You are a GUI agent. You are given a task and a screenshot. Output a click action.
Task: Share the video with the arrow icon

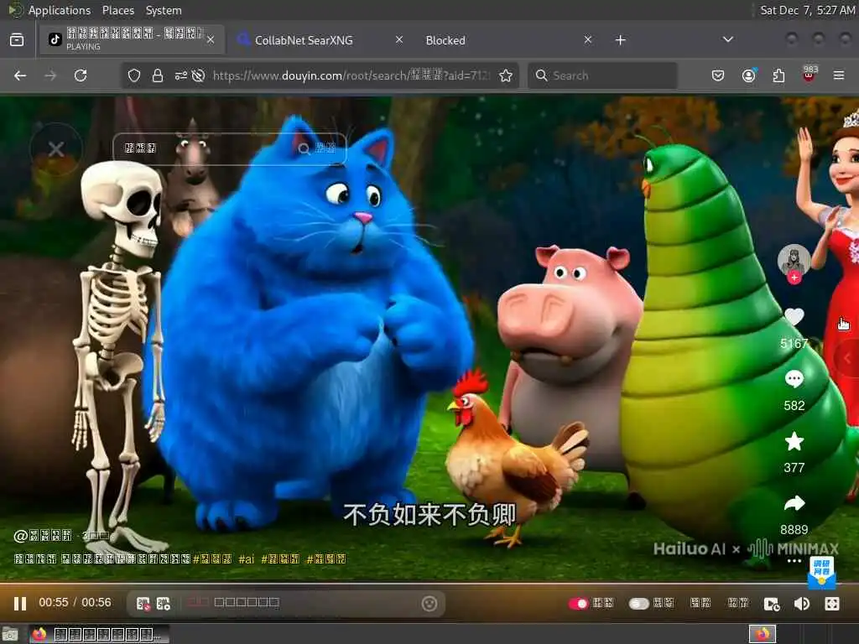(x=794, y=503)
